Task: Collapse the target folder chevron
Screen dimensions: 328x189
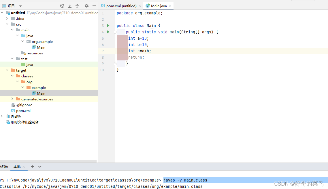Action: pyautogui.click(x=7, y=70)
